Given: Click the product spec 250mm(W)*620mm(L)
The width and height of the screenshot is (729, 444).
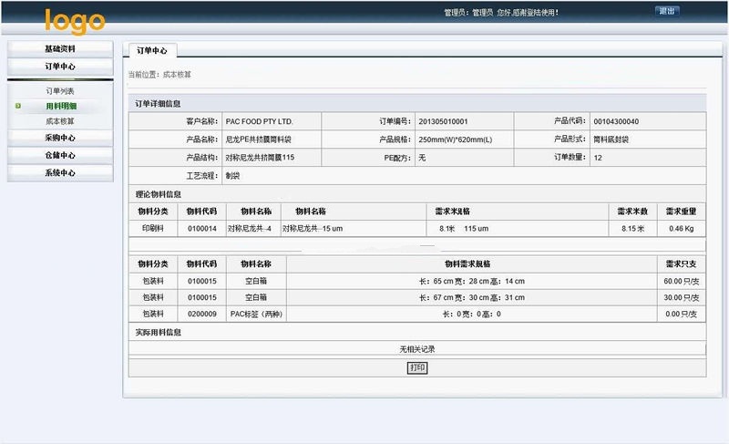Looking at the screenshot, I should click(x=455, y=139).
